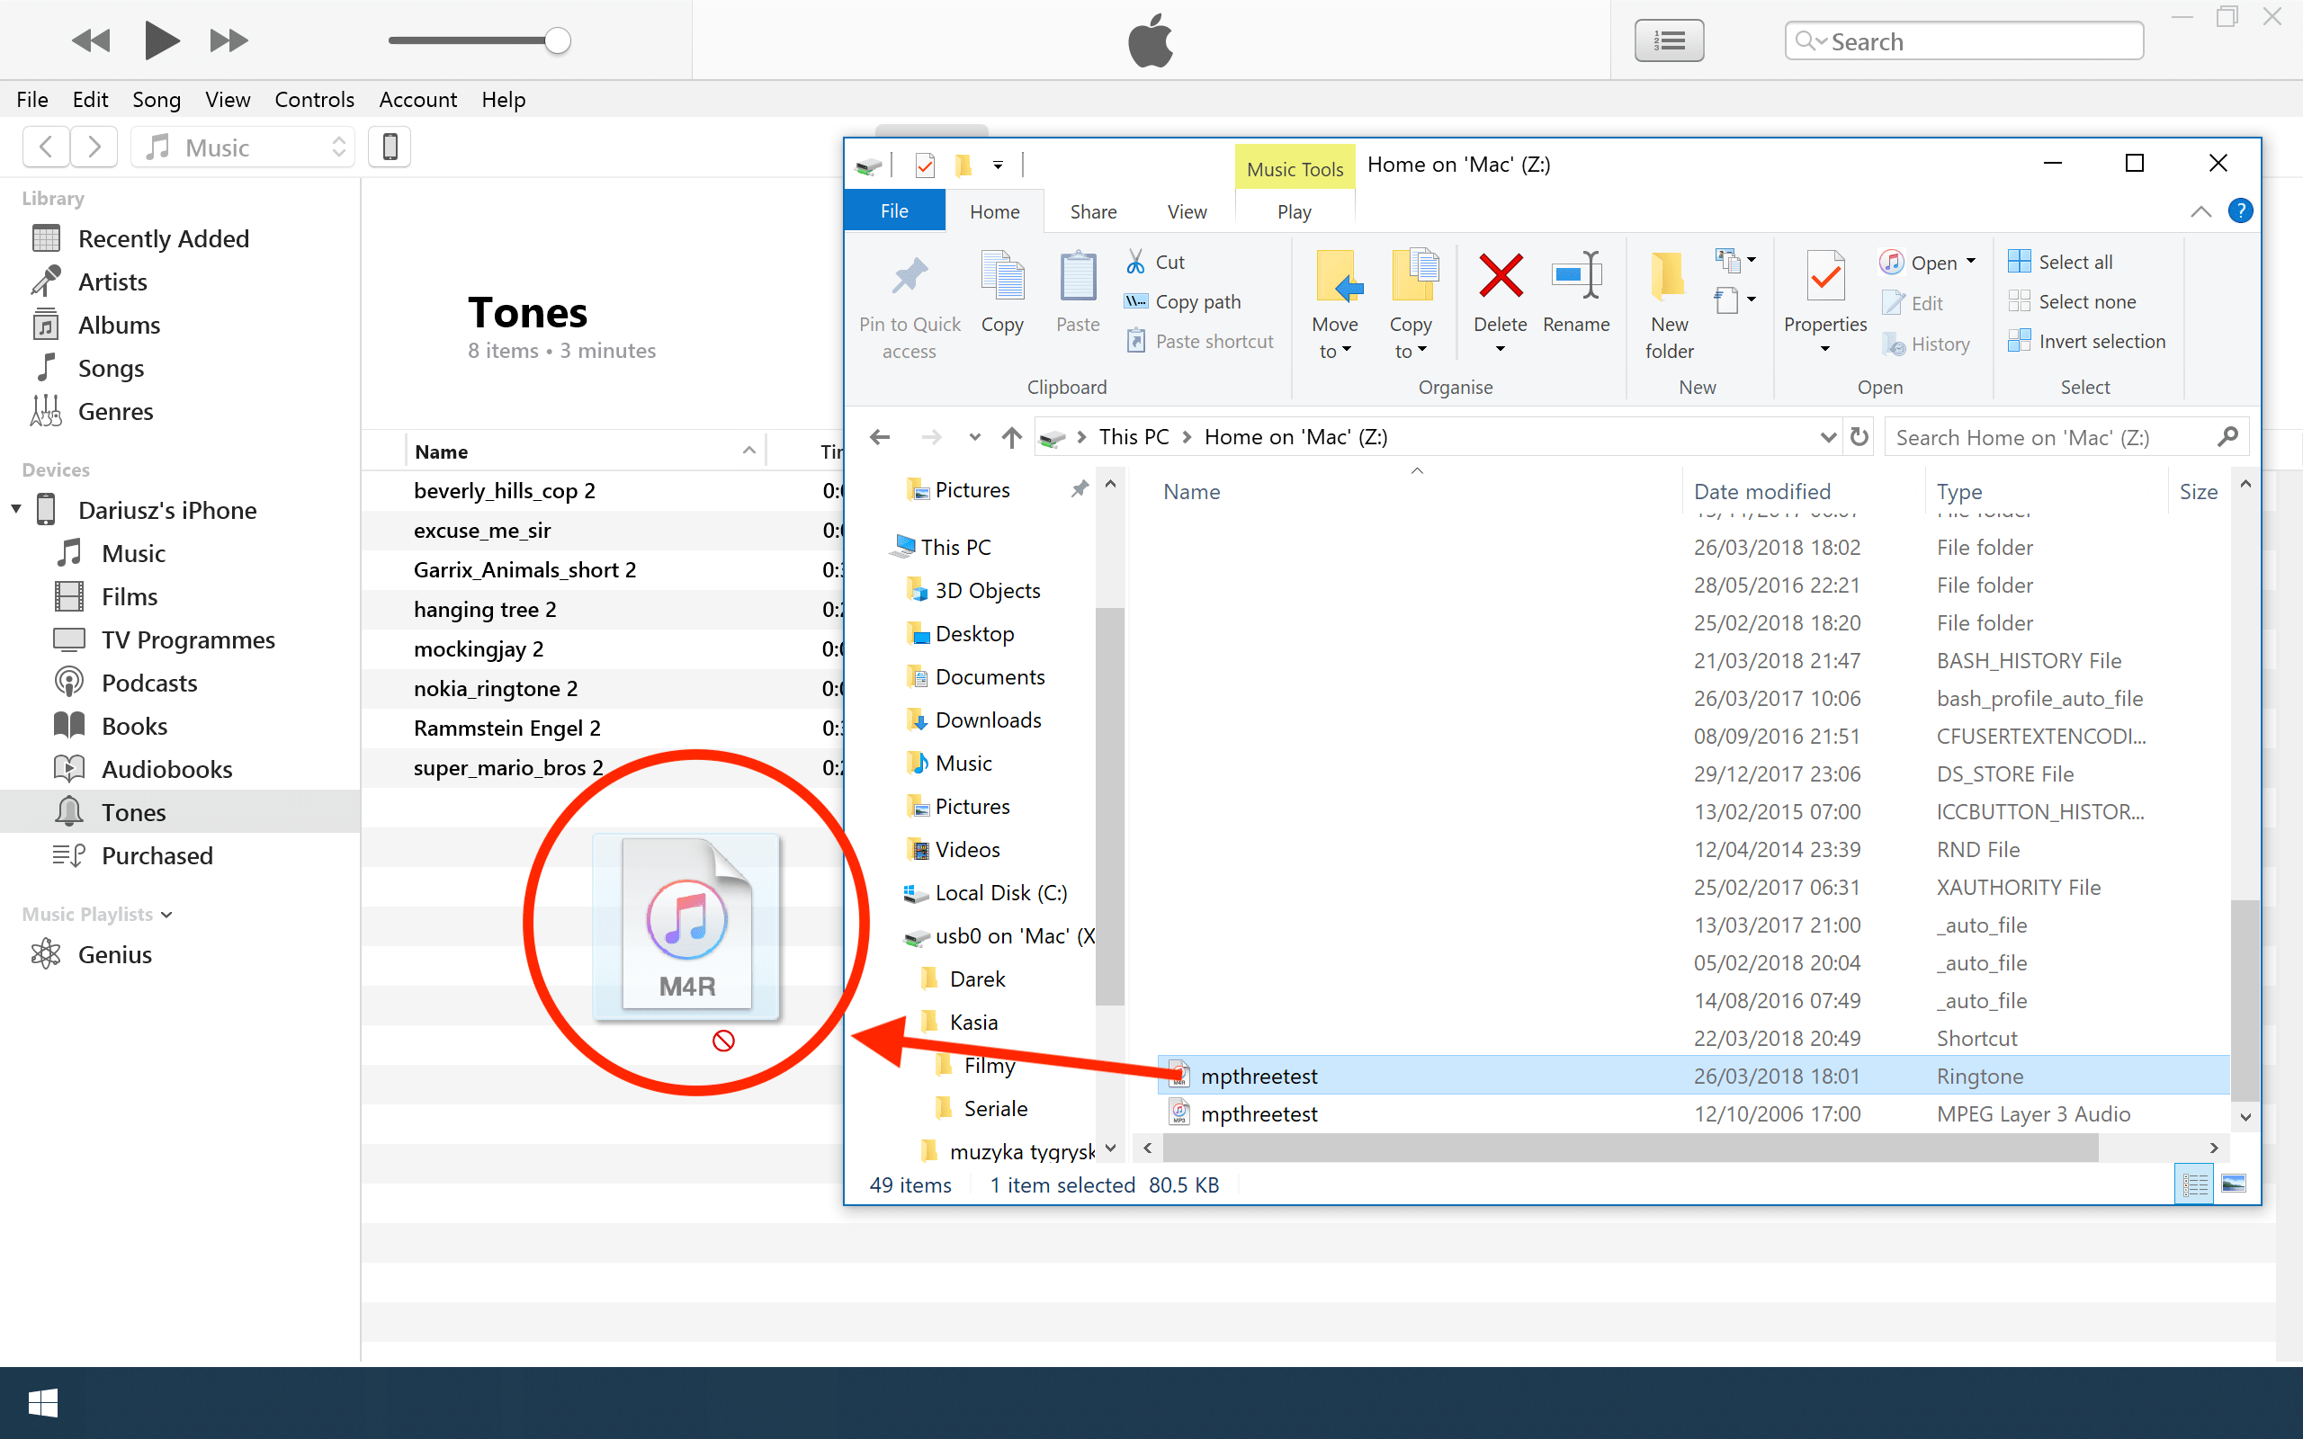Open the Explorer File tab

click(894, 211)
